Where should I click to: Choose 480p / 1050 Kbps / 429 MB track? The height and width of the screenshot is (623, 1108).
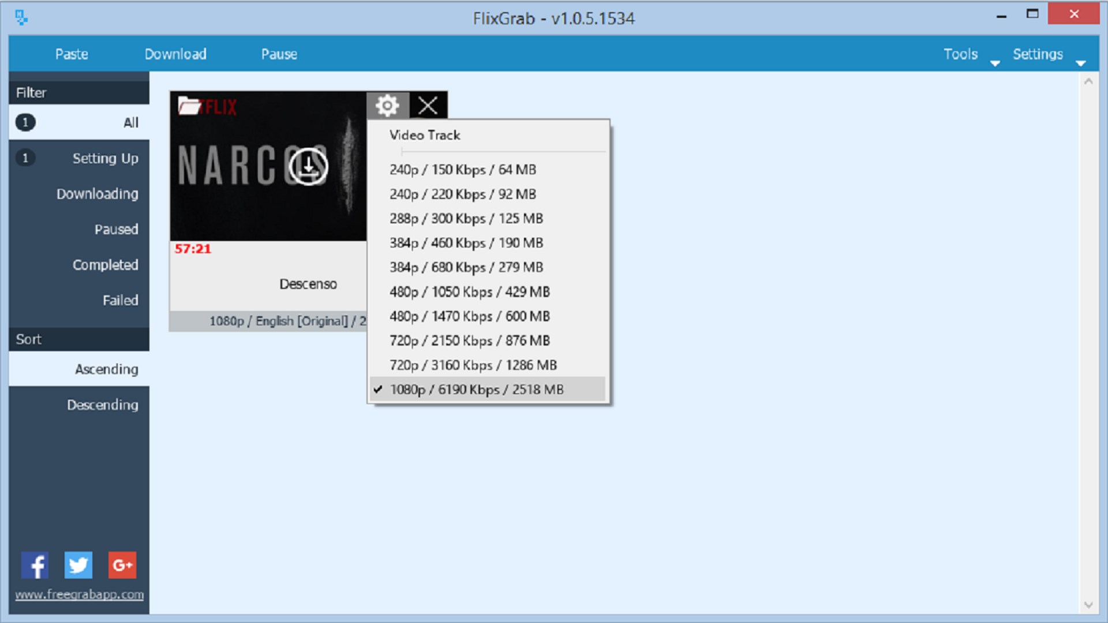(x=470, y=292)
